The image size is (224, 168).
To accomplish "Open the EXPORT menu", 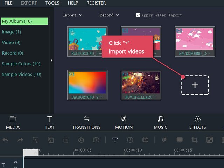I will (x=29, y=3).
